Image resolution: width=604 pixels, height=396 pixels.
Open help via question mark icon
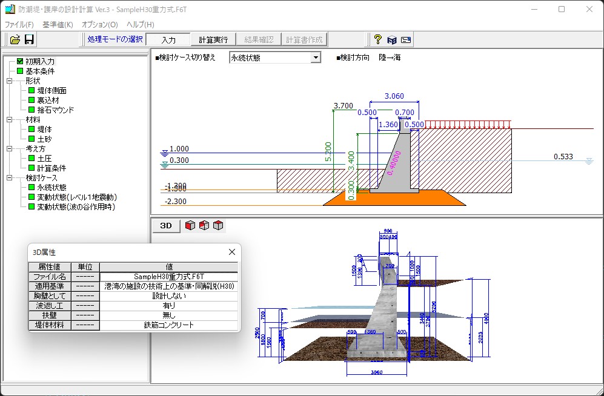(x=377, y=39)
